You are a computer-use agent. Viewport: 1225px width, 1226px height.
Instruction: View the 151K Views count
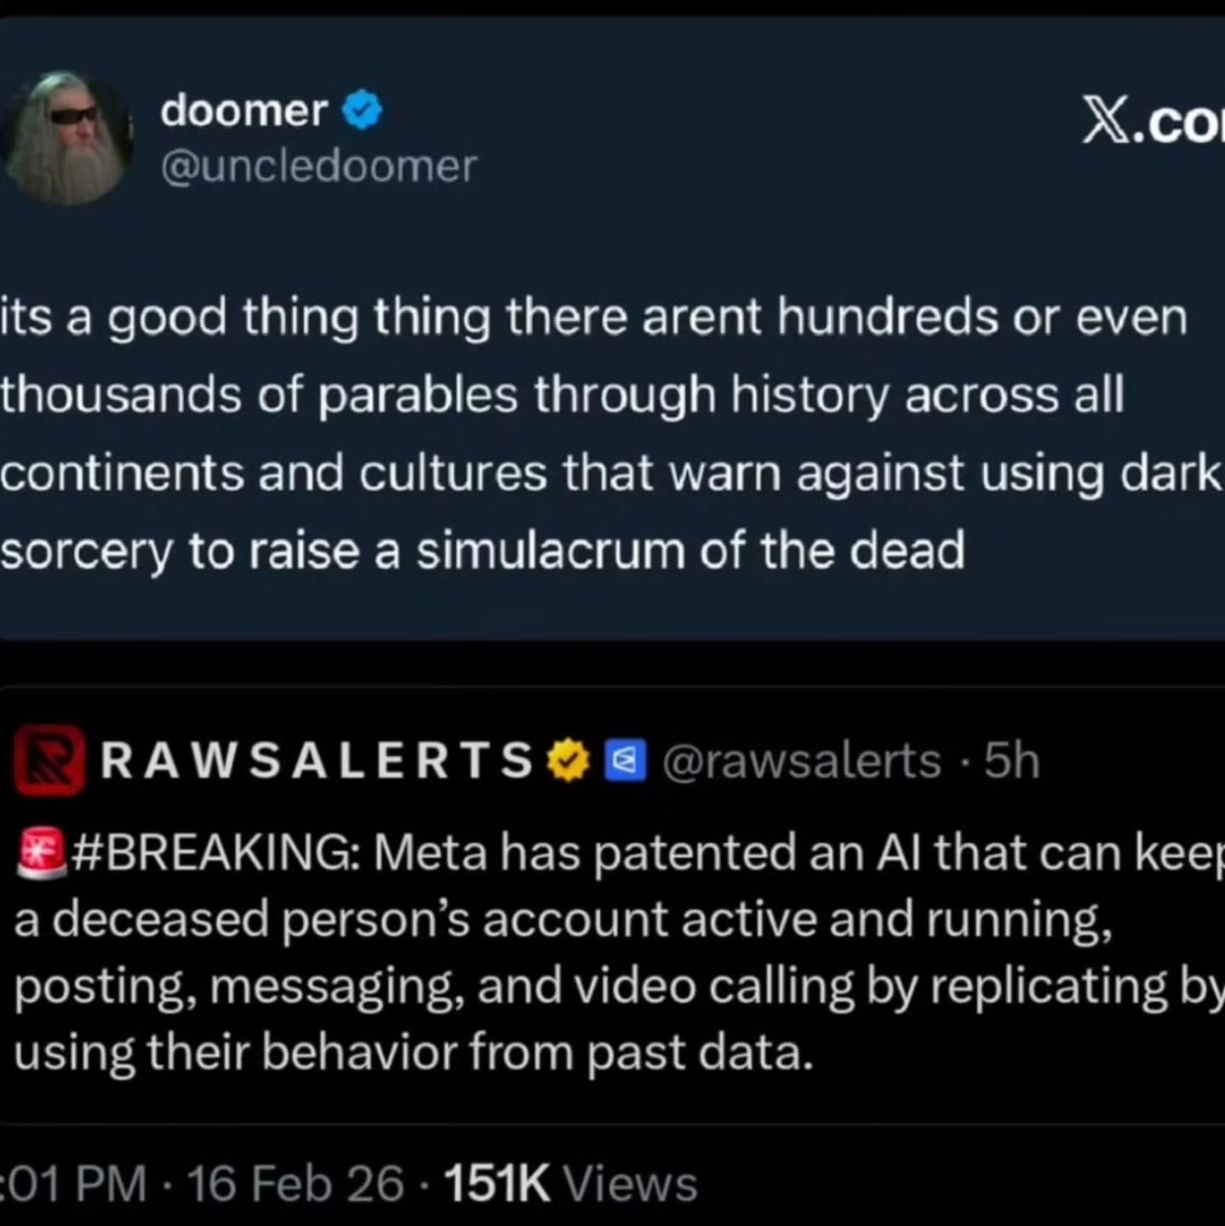[x=570, y=1183]
